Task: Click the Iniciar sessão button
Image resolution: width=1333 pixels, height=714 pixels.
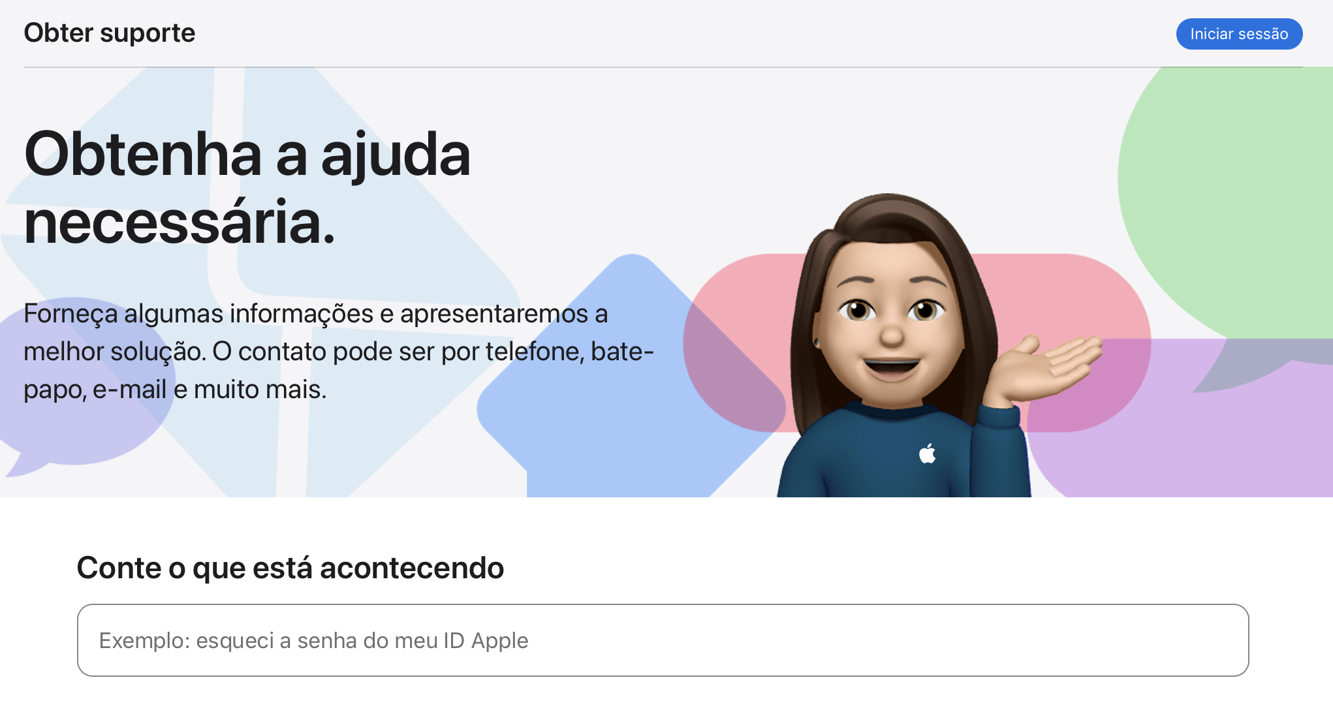Action: 1239,34
